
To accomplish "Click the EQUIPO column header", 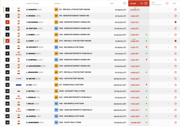I will [x=57, y=3].
